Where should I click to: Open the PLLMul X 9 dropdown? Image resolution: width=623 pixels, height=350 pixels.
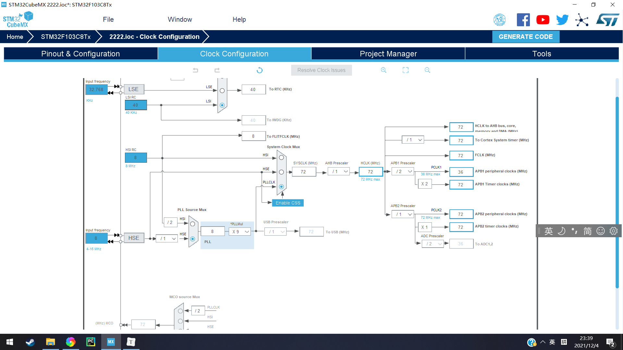point(240,232)
